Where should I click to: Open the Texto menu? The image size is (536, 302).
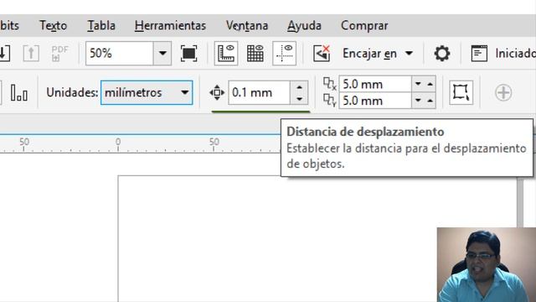tap(53, 26)
